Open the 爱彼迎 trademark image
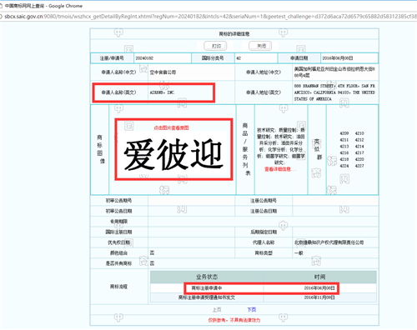 tap(173, 154)
